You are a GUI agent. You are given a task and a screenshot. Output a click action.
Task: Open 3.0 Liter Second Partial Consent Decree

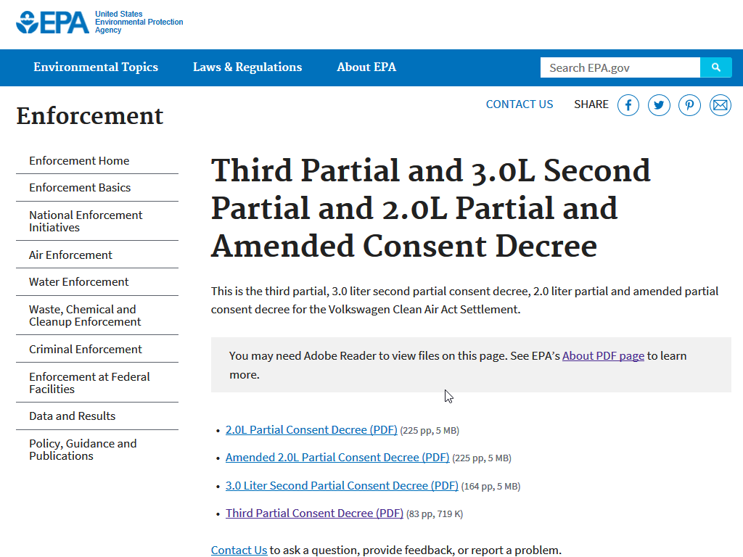tap(342, 486)
